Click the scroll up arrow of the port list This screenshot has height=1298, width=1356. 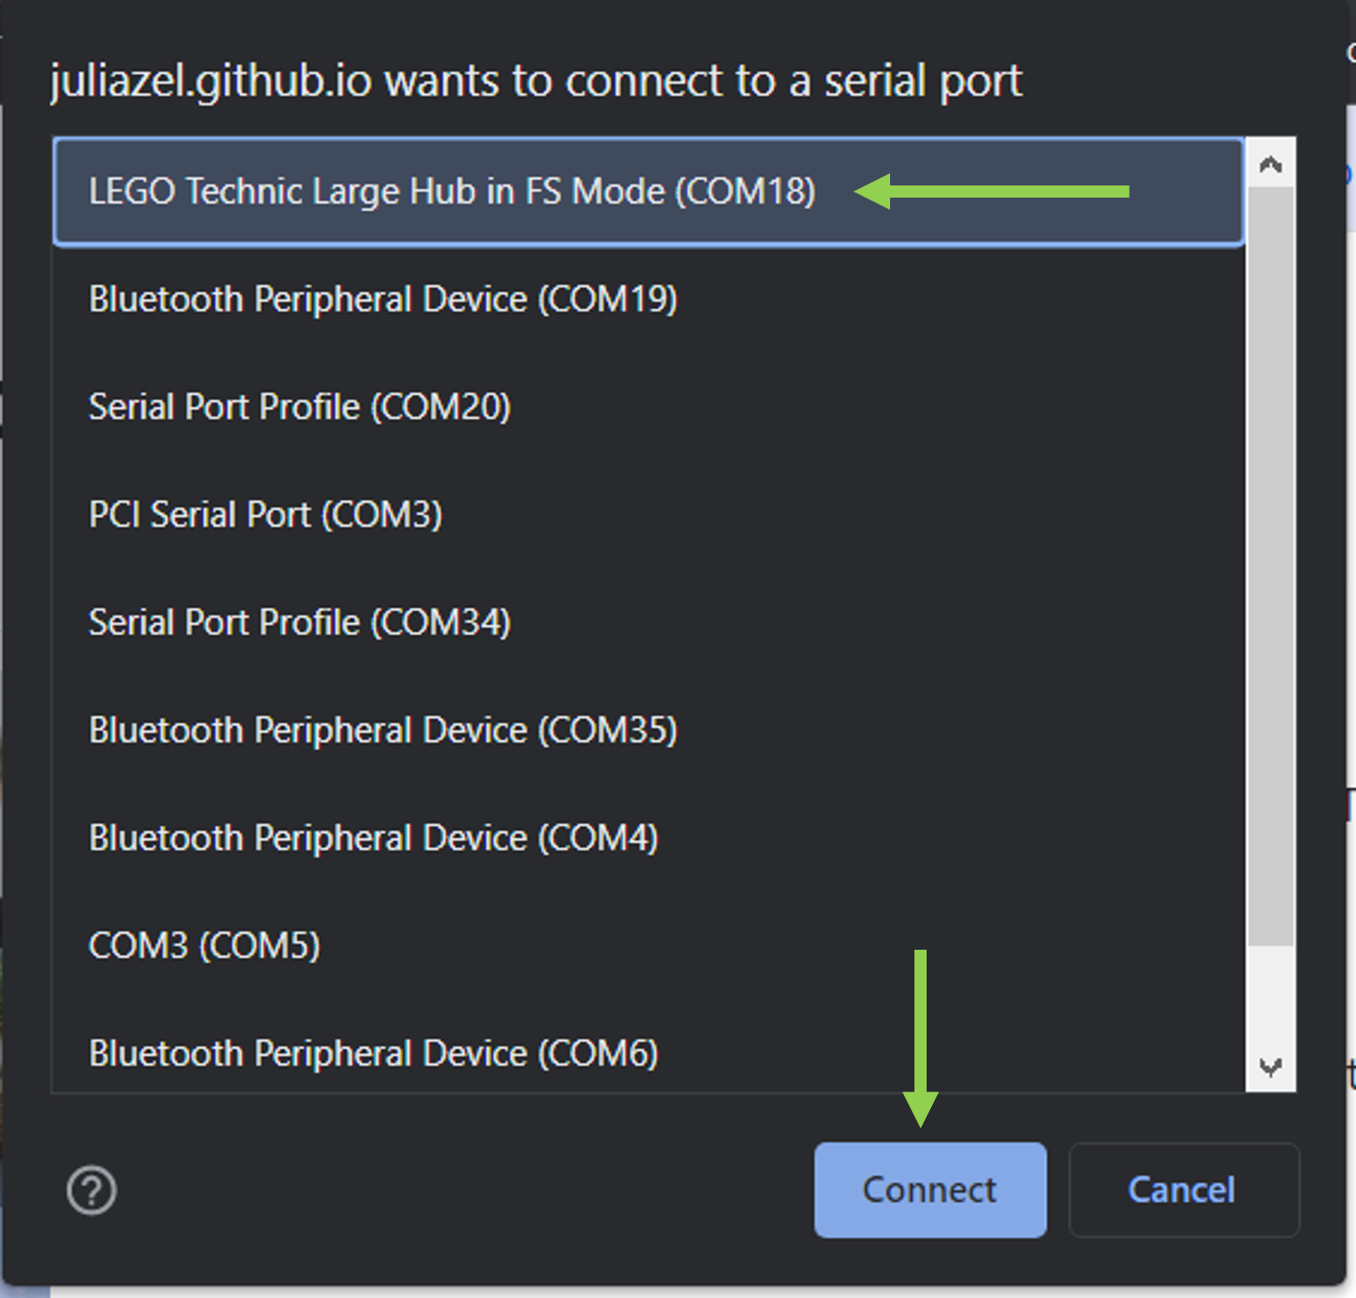point(1271,164)
